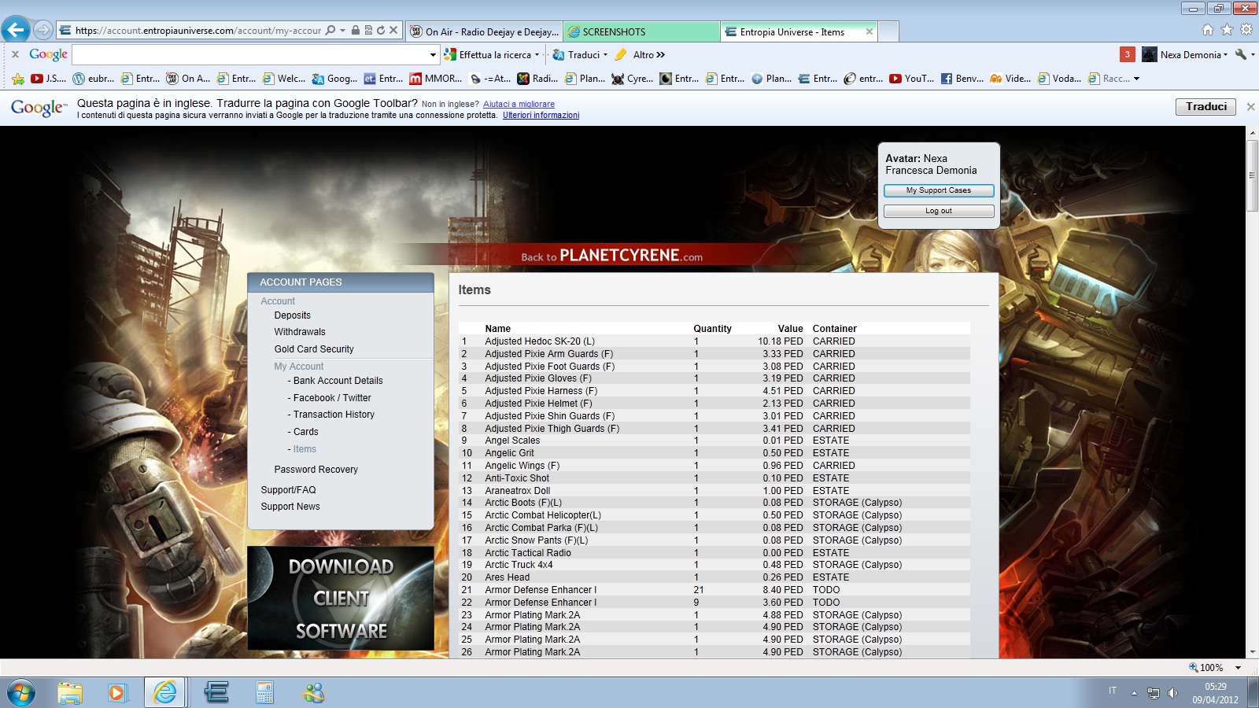The image size is (1259, 708).
Task: Click the Traduci translate button
Action: tap(1206, 106)
